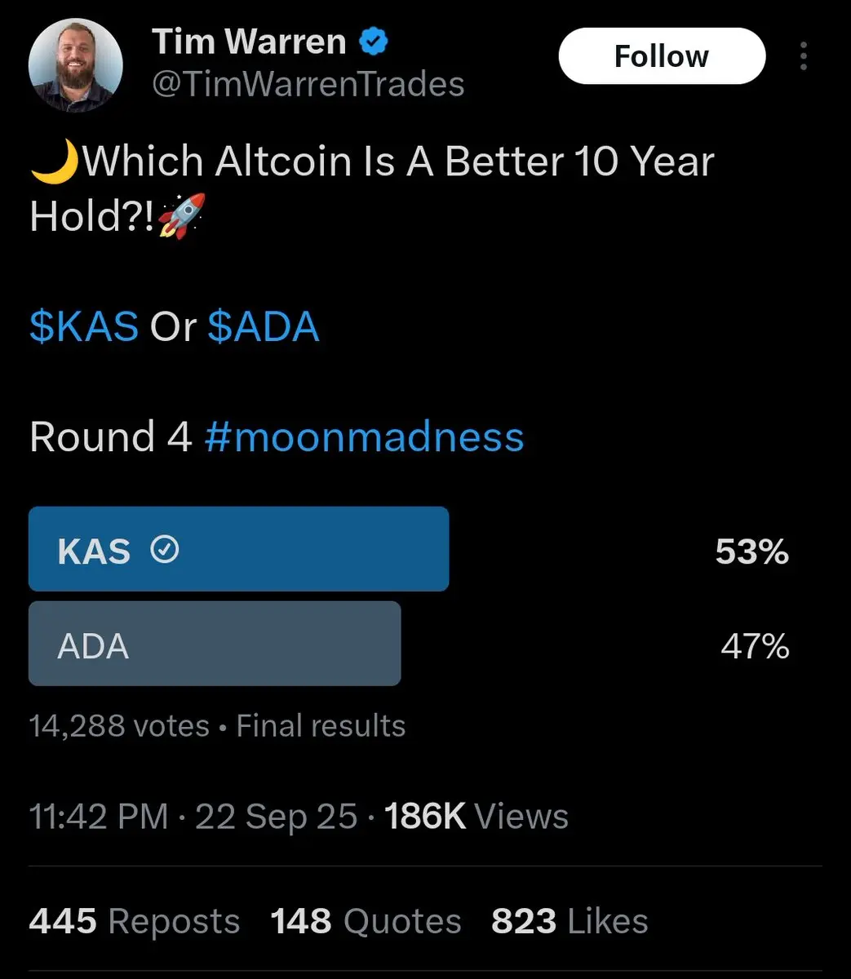Click the 14,288 votes final results text
This screenshot has height=979, width=851.
tap(217, 725)
